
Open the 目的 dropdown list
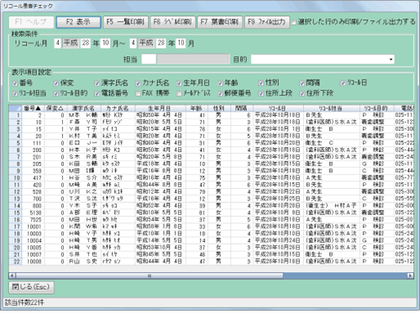pyautogui.click(x=391, y=60)
